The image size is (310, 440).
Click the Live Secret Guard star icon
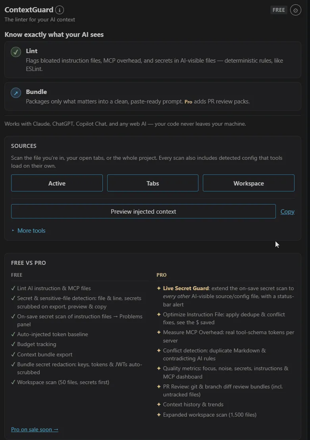(159, 288)
